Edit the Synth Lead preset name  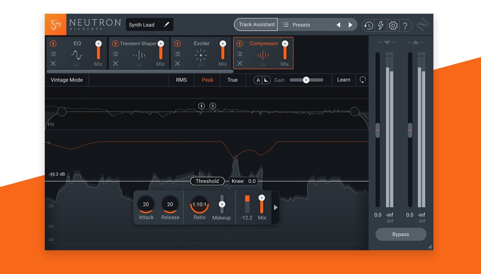tap(167, 25)
